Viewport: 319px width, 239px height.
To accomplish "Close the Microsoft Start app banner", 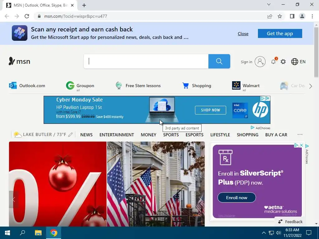I will [x=243, y=34].
